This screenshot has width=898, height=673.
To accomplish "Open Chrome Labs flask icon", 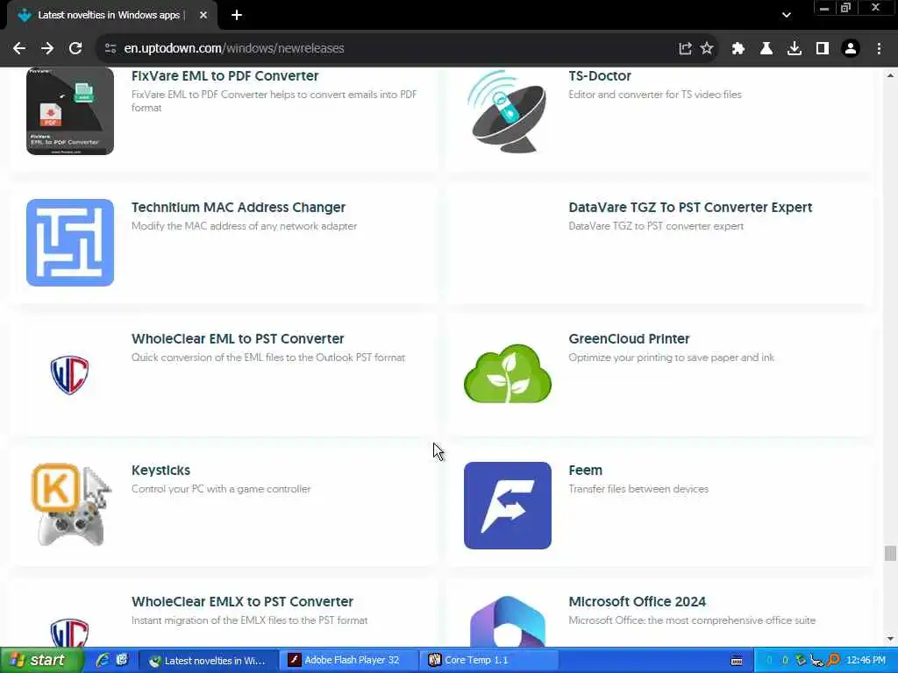I will coord(766,49).
